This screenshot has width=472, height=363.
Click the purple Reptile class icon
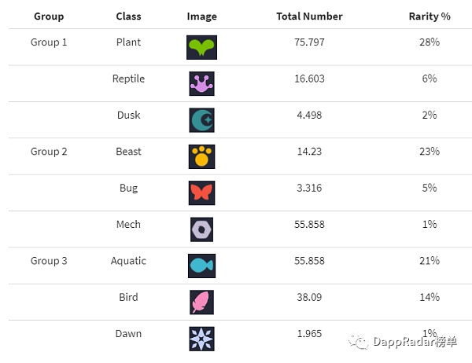tap(201, 83)
